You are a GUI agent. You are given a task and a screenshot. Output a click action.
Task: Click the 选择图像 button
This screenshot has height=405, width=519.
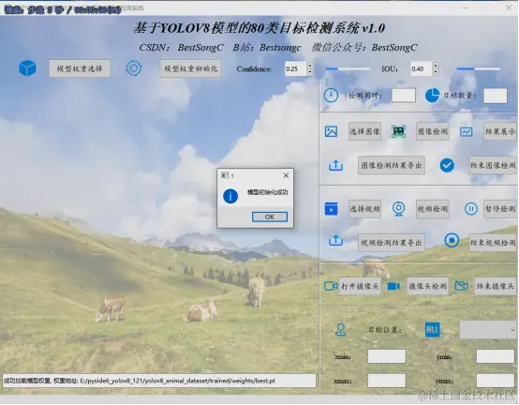click(x=364, y=131)
